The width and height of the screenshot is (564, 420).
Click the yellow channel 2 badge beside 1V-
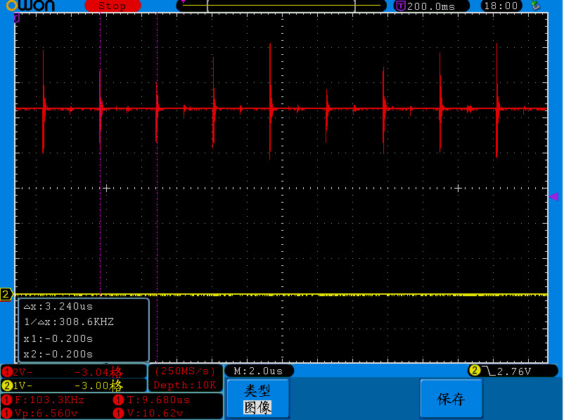pos(7,386)
